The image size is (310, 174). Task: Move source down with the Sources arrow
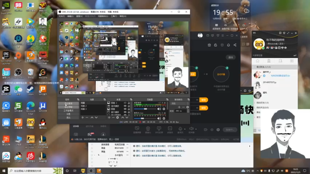(x=127, y=118)
